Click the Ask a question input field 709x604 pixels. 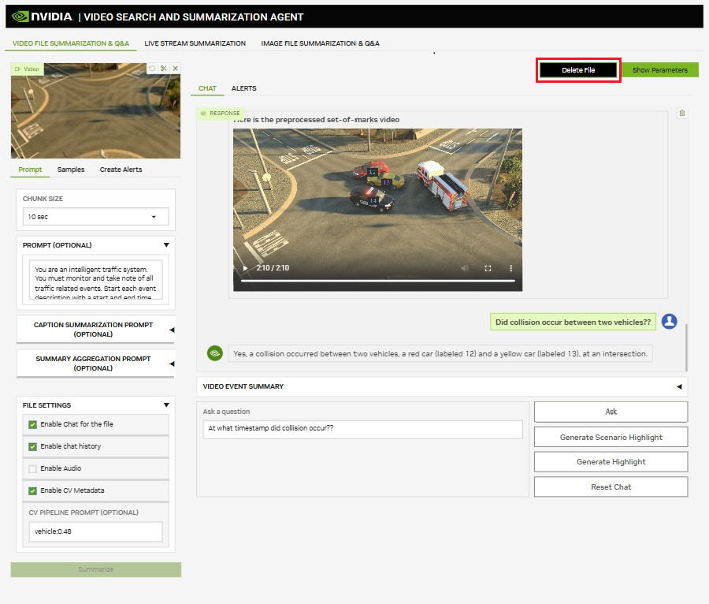(x=362, y=429)
